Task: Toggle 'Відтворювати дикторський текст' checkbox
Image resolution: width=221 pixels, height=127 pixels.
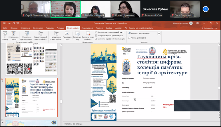Action: (x=96, y=32)
